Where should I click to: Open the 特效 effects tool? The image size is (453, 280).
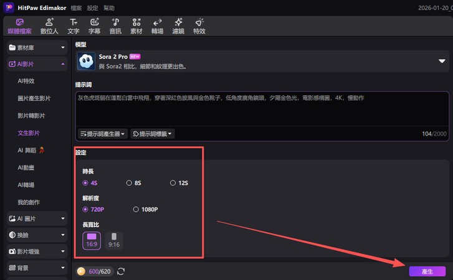199,26
